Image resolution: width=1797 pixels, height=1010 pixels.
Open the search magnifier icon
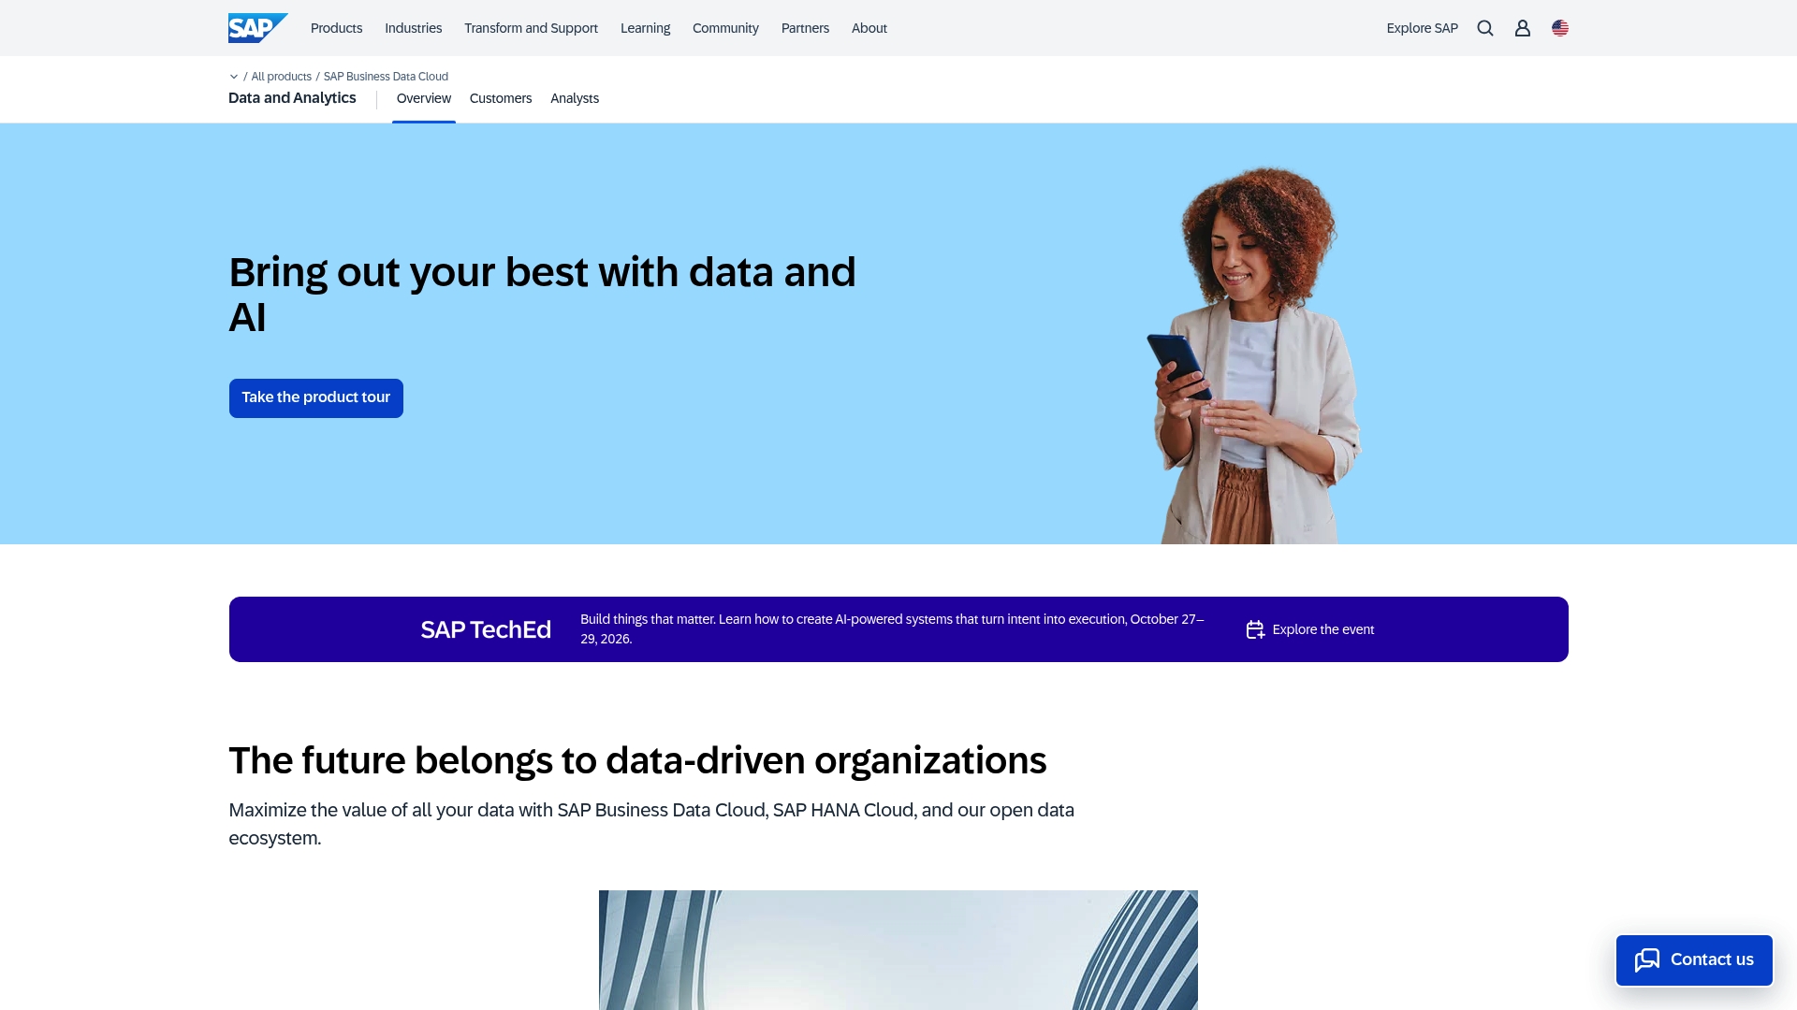(x=1485, y=28)
